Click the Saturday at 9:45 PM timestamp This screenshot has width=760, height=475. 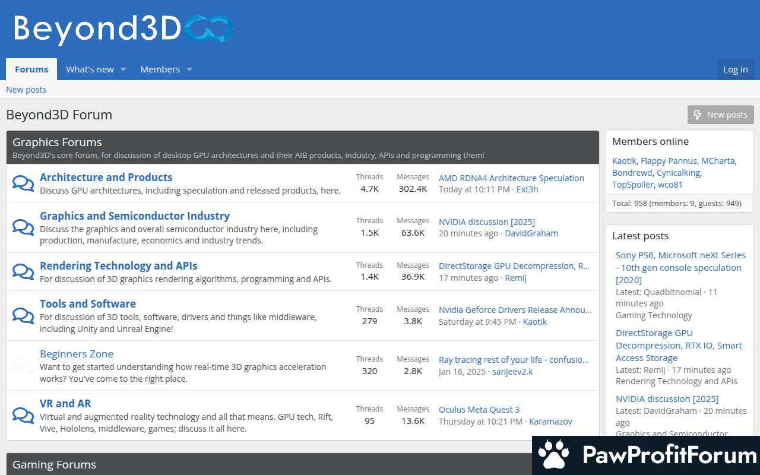[x=477, y=322]
